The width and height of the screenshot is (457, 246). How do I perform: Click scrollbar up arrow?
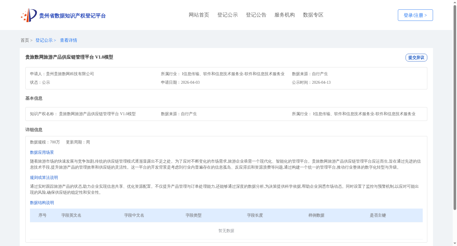click(455, 2)
